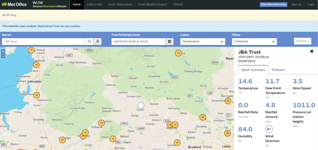Close the JBA Trust panel

point(312,51)
